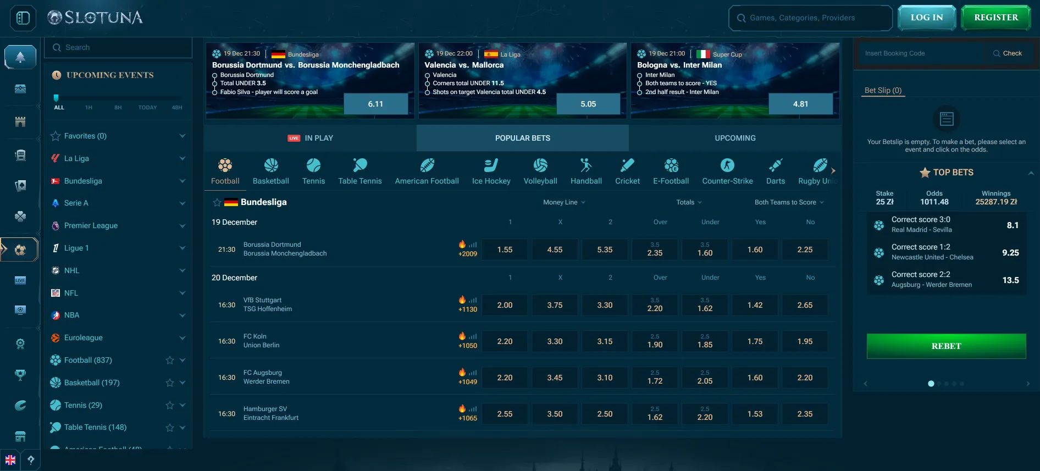The image size is (1040, 471).
Task: Open Both Teams to Score dropdown
Action: click(x=789, y=202)
